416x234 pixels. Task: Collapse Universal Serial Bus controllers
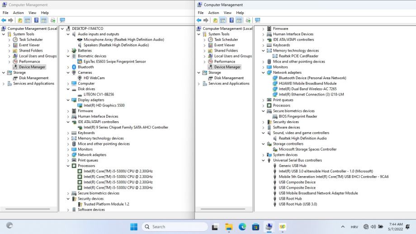coord(263,160)
